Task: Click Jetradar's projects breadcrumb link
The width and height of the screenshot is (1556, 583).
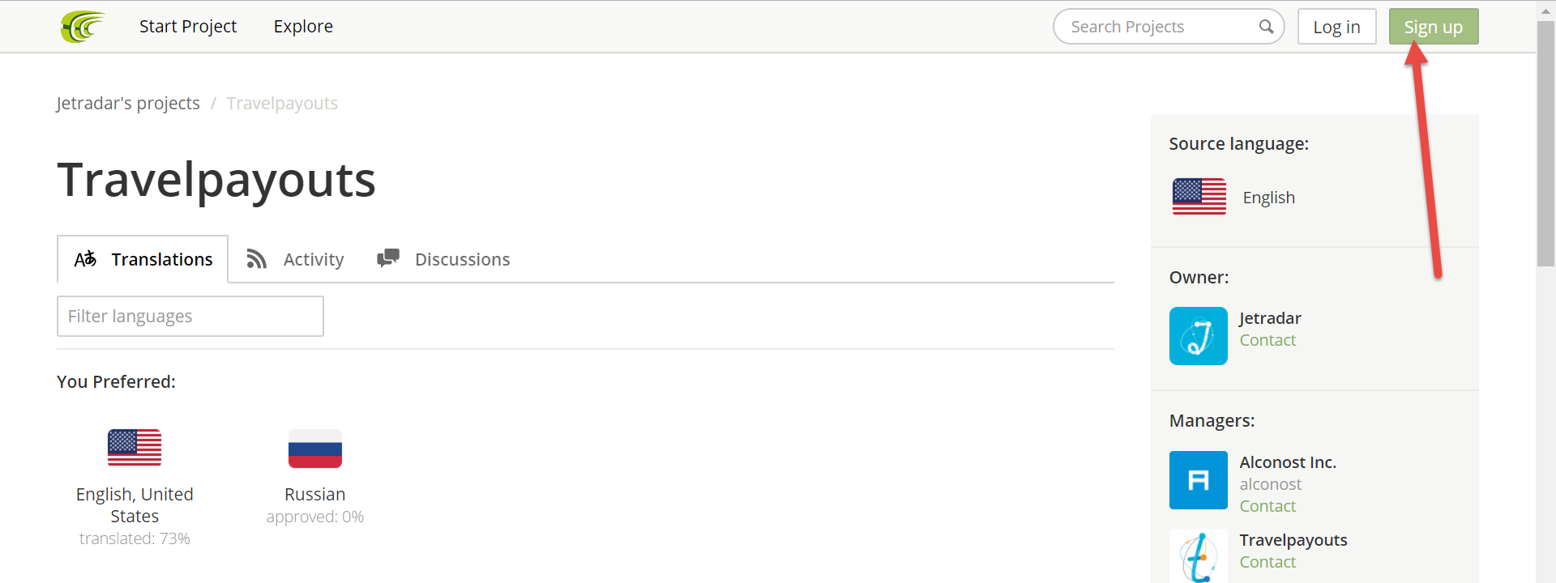Action: (128, 104)
